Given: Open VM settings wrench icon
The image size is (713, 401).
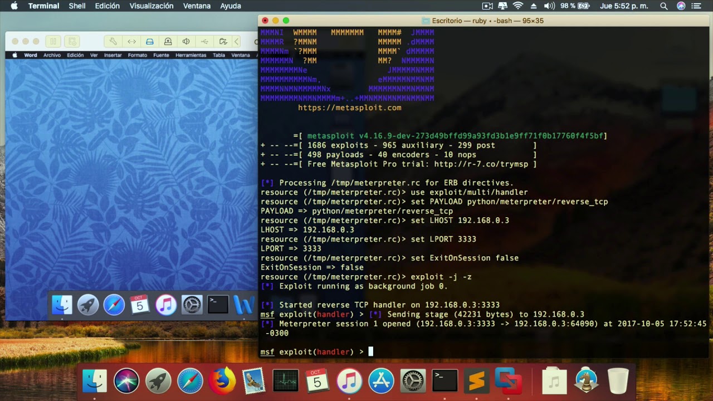Looking at the screenshot, I should (114, 41).
